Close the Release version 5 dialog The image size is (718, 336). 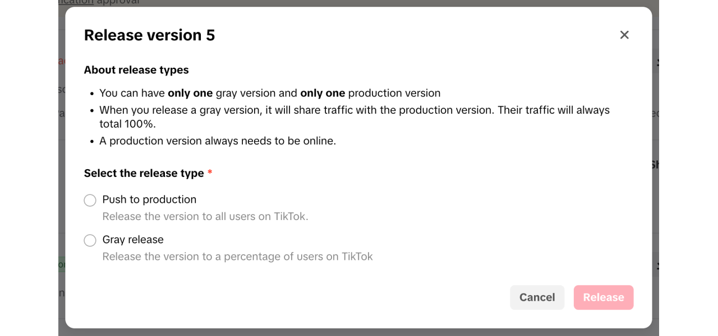coord(624,35)
